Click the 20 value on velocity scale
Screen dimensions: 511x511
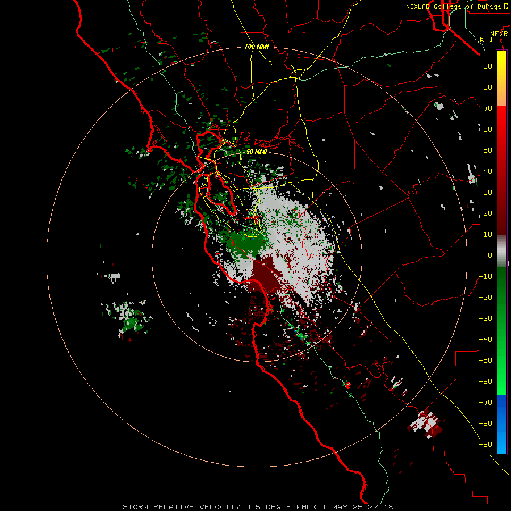tap(488, 213)
